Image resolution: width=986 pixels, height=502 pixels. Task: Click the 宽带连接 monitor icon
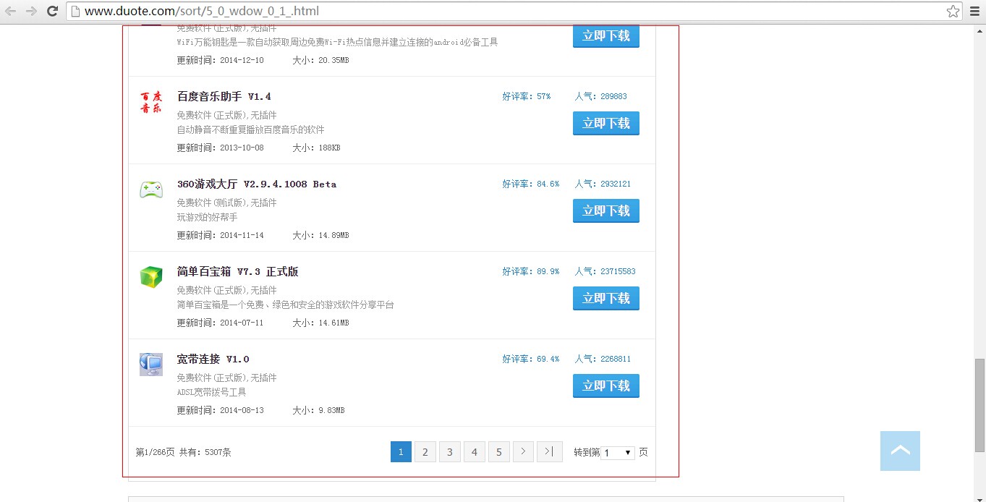[x=150, y=364]
